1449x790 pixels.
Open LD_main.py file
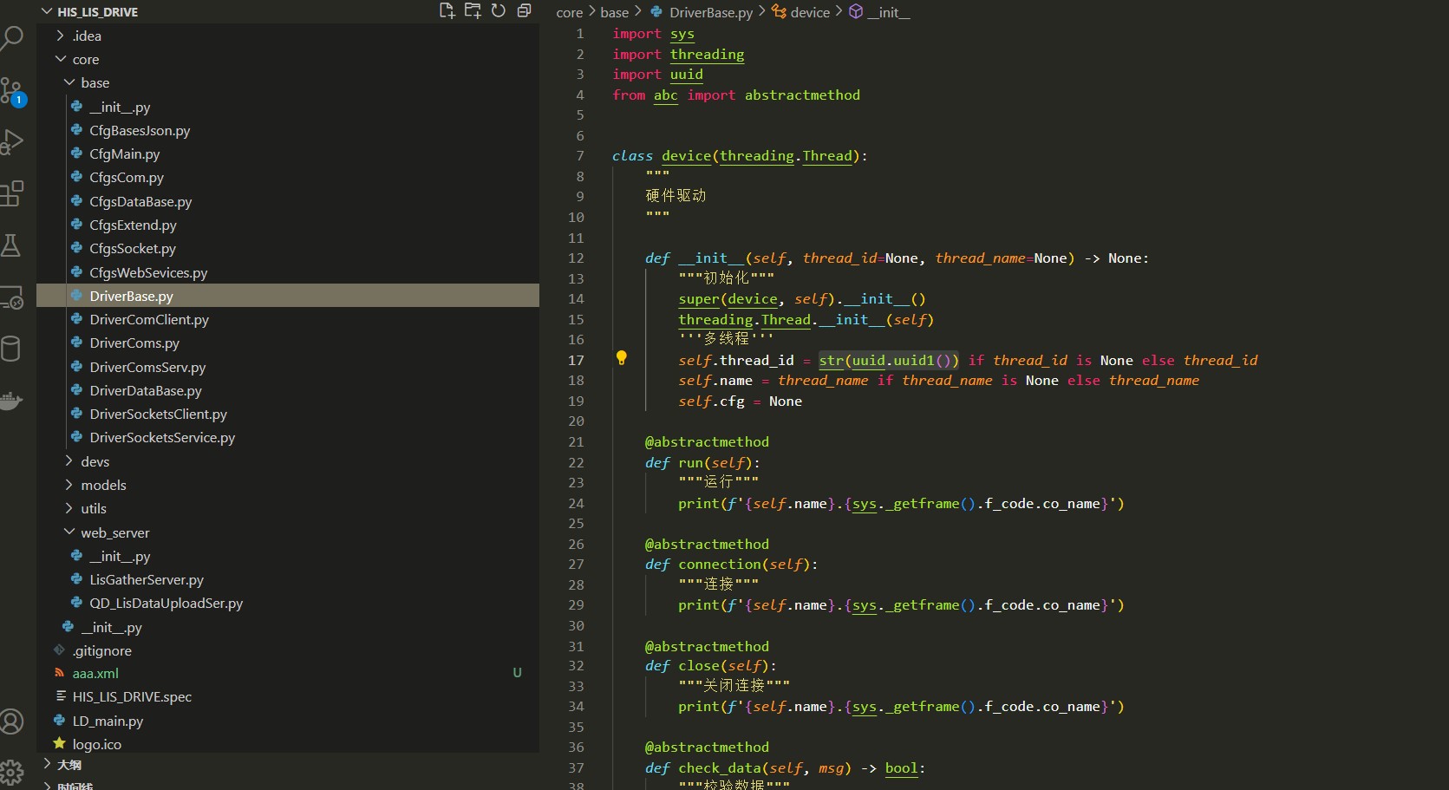coord(108,721)
